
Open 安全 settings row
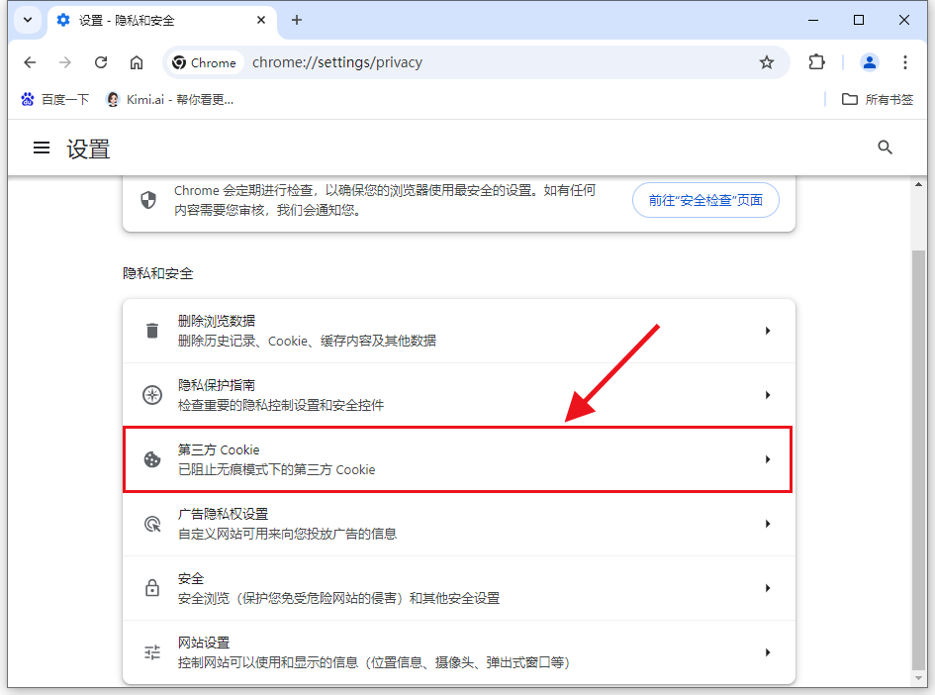pyautogui.click(x=458, y=588)
